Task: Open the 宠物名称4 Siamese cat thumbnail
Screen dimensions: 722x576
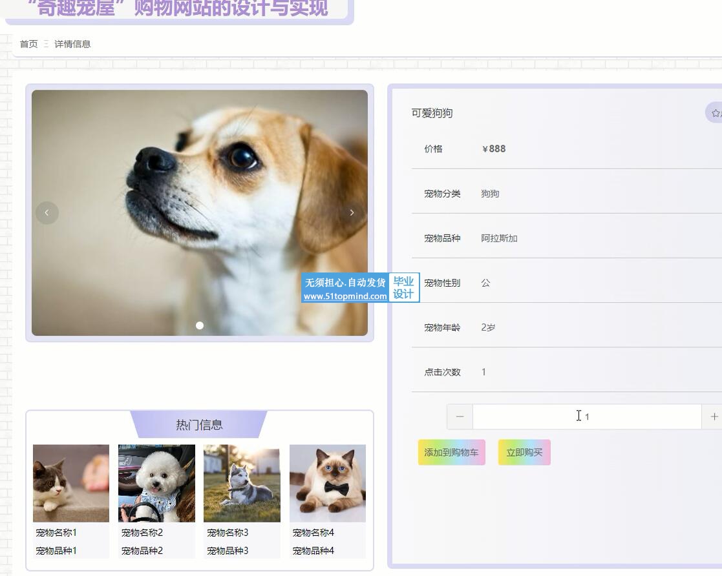Action: pyautogui.click(x=327, y=483)
